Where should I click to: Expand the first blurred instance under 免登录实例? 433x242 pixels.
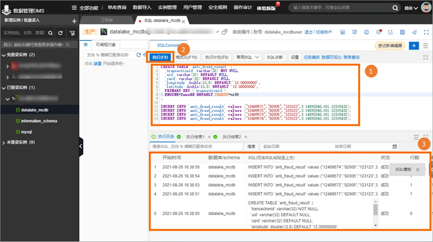(x=8, y=66)
